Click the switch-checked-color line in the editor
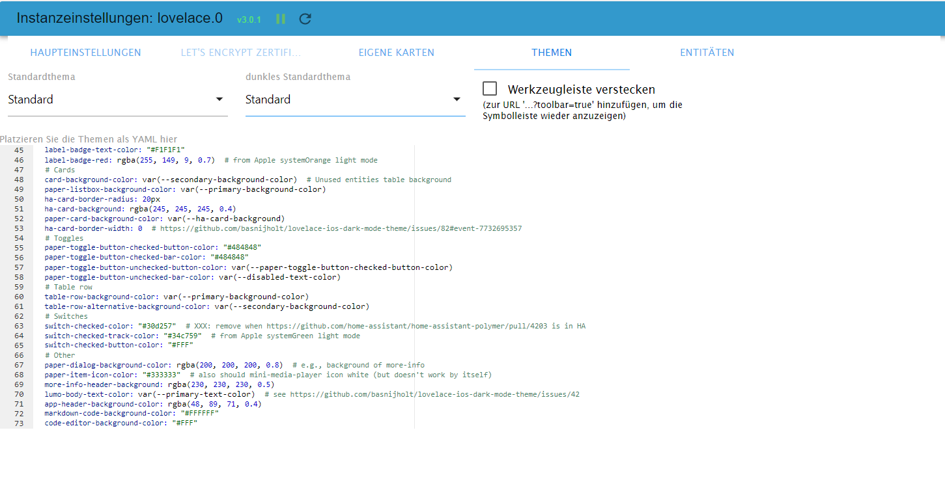Image resolution: width=945 pixels, height=482 pixels. [111, 326]
